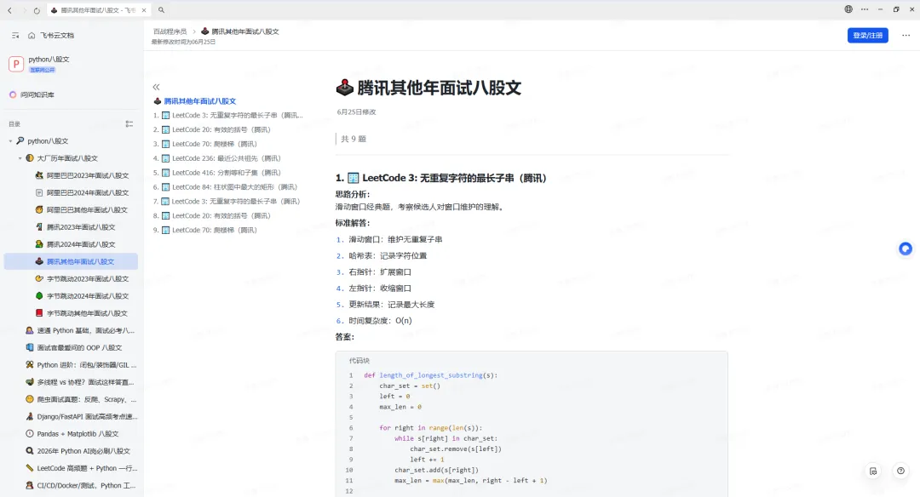Screen dimensions: 920x497
Task: Reload the page with the refresh icon
Action: [37, 10]
